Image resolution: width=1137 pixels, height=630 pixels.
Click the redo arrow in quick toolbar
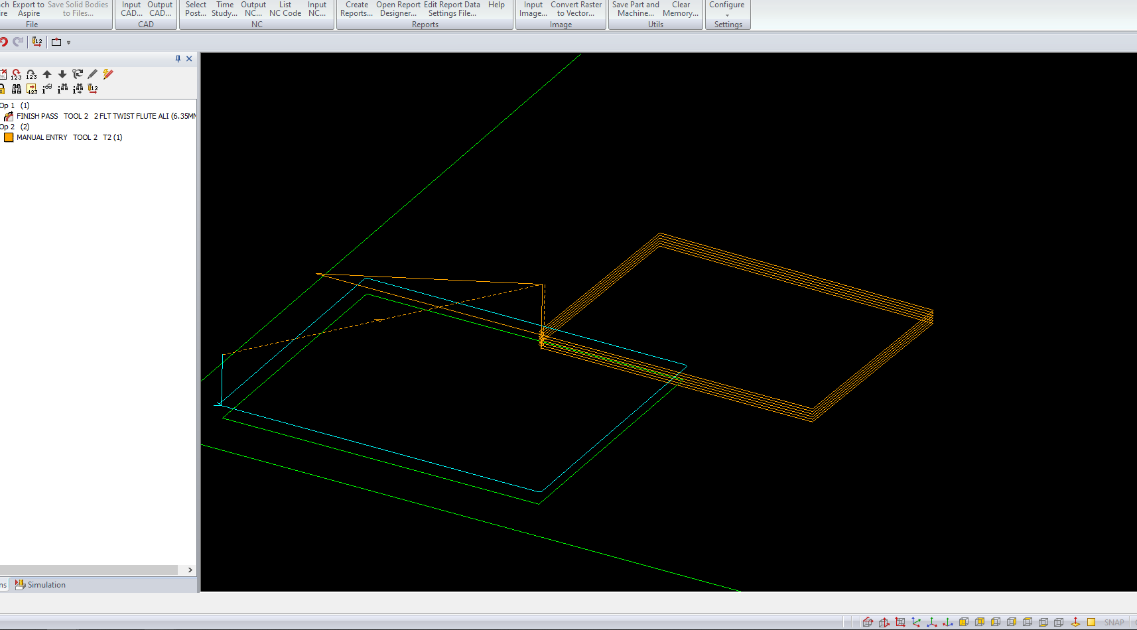(18, 42)
